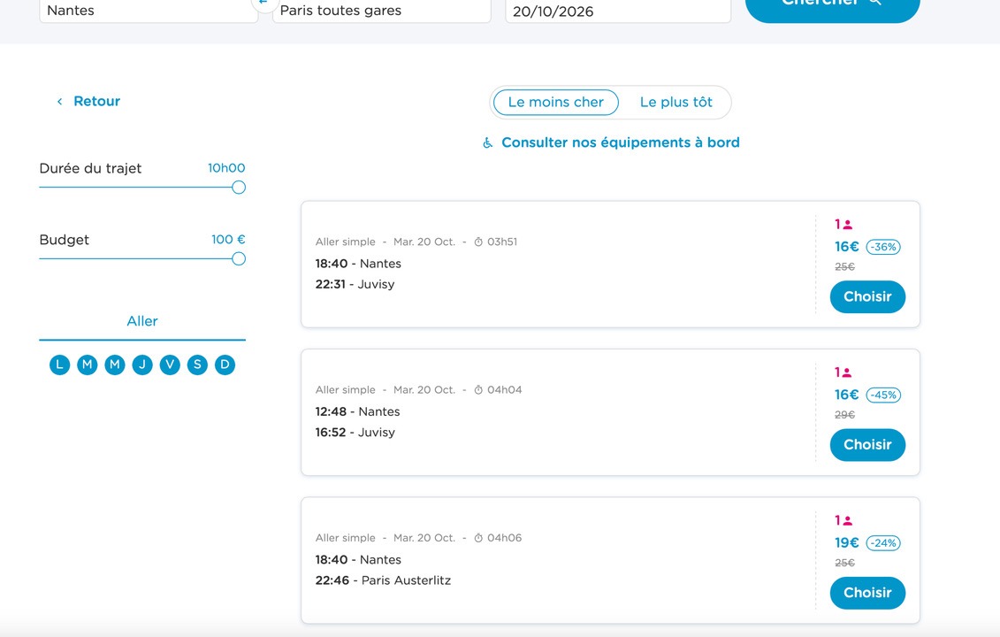
Task: Click the 'Paris toutes gares' destination field
Action: point(381,11)
